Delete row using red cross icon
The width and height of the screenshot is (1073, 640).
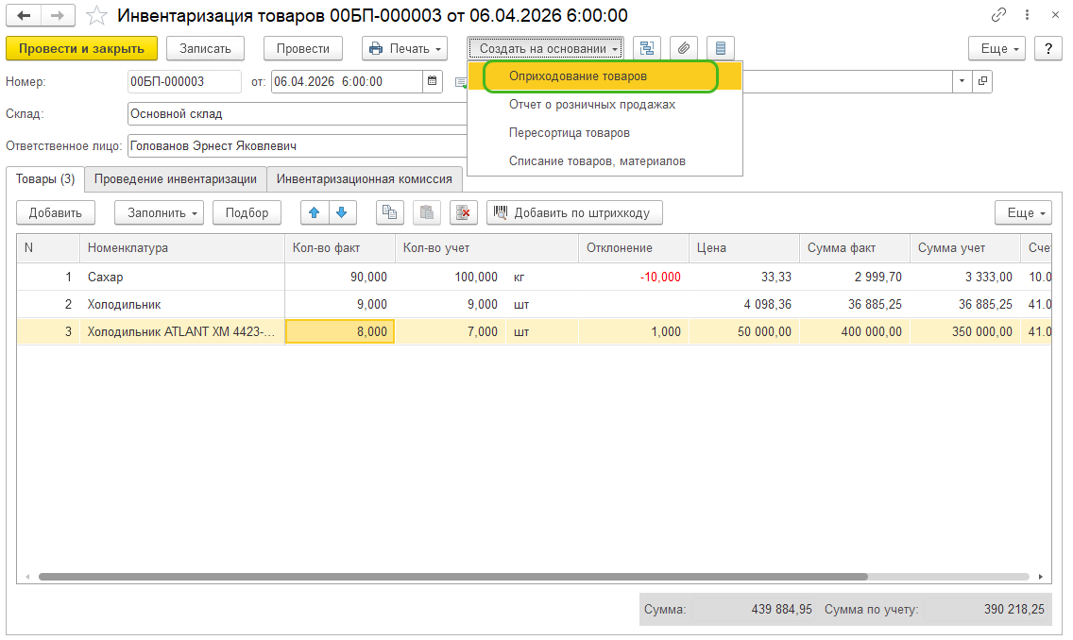[x=463, y=212]
